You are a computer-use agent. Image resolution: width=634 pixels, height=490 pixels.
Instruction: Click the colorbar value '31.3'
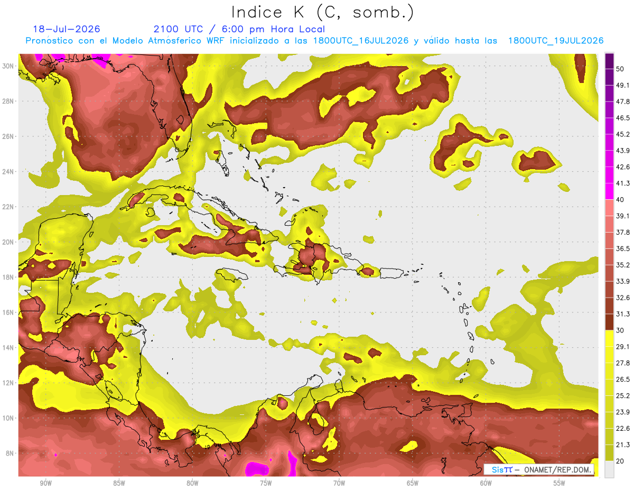pyautogui.click(x=623, y=314)
